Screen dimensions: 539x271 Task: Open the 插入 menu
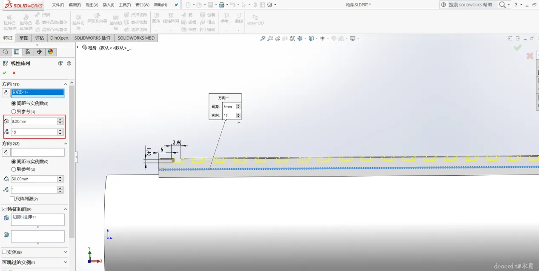point(108,5)
